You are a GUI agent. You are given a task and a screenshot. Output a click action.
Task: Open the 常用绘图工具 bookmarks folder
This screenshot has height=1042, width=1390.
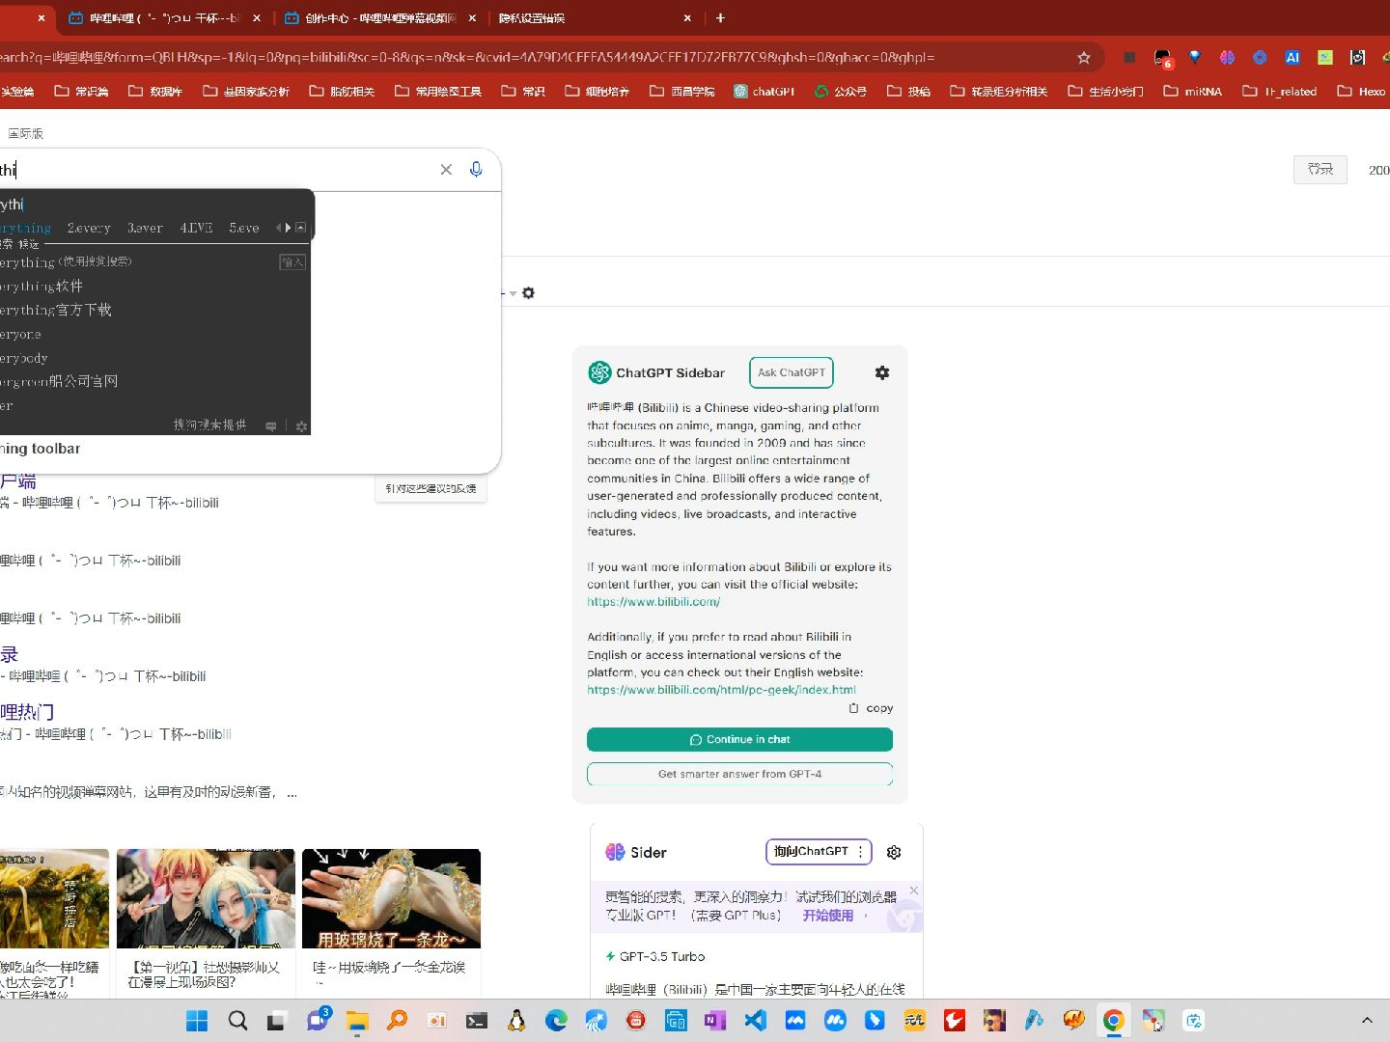coord(438,92)
